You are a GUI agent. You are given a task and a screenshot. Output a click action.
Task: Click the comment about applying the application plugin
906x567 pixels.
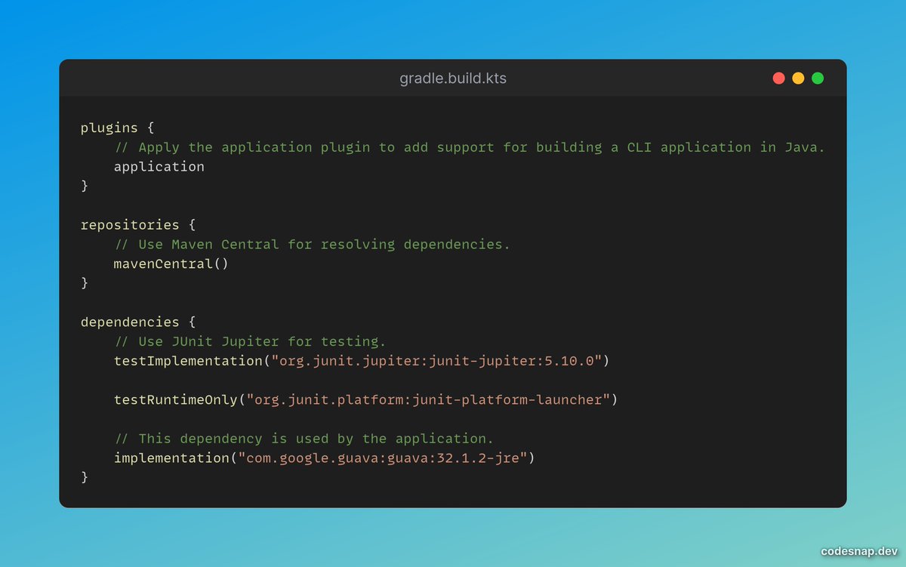[470, 147]
